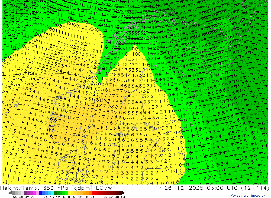Screen dimensions: 271x198
Task: Click the legend value 48
Action: pos(117,197)
